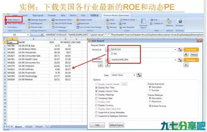Open the date picker icon beside Latest Value
This screenshot has width=207, height=132.
click(x=139, y=75)
